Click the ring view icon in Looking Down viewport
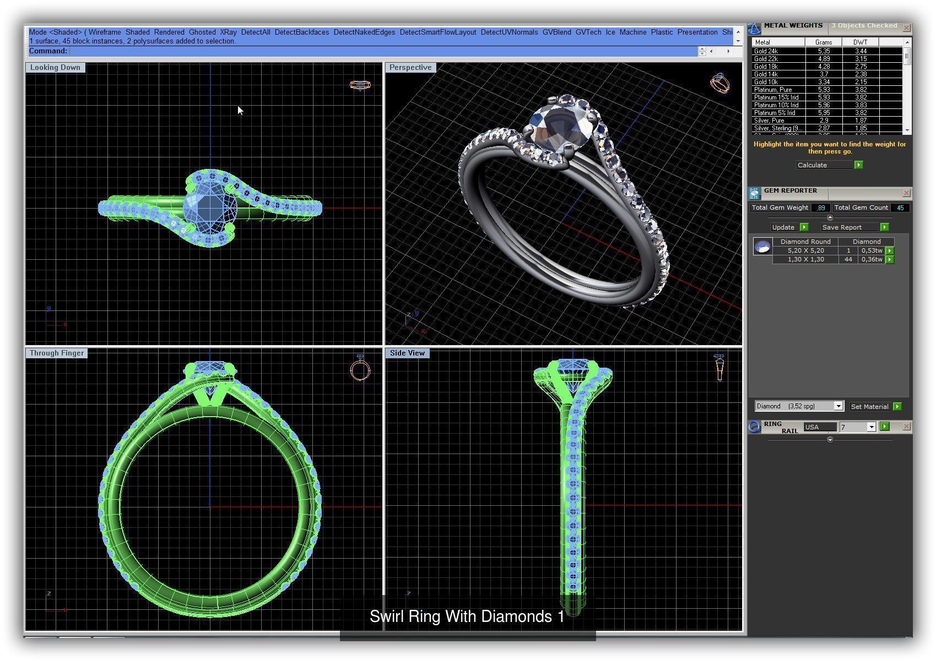 pyautogui.click(x=360, y=85)
